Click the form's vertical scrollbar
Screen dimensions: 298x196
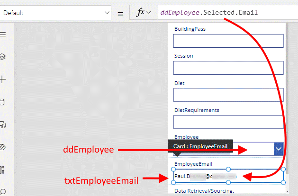(287, 99)
